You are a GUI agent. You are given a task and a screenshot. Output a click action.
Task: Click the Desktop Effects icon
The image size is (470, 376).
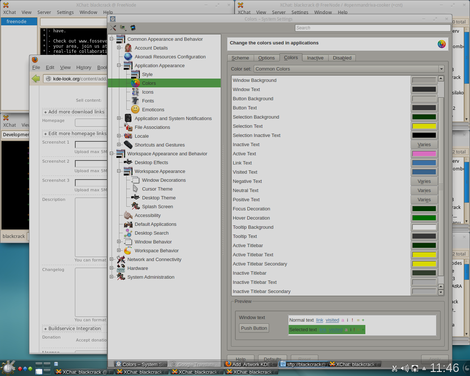tap(128, 162)
